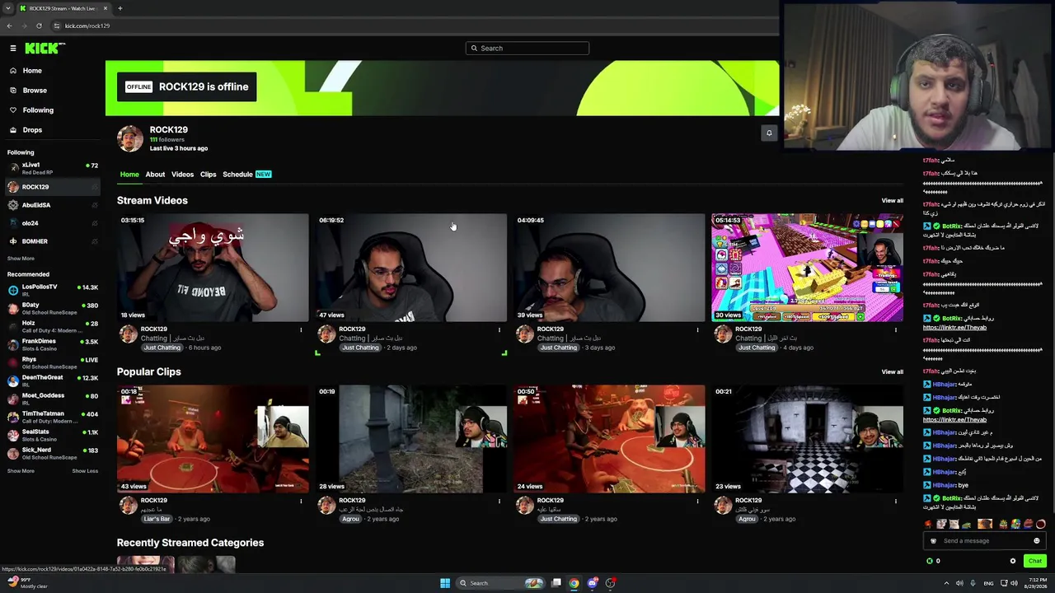Open a new browser tab

(120, 8)
